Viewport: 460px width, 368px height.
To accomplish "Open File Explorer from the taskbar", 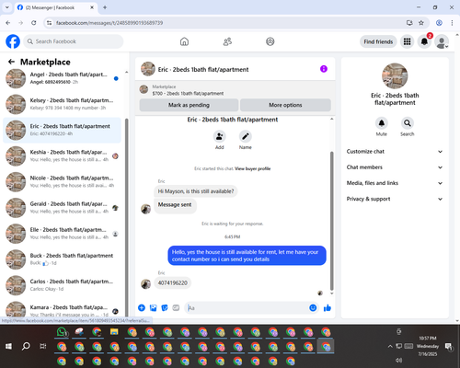I will point(114,332).
